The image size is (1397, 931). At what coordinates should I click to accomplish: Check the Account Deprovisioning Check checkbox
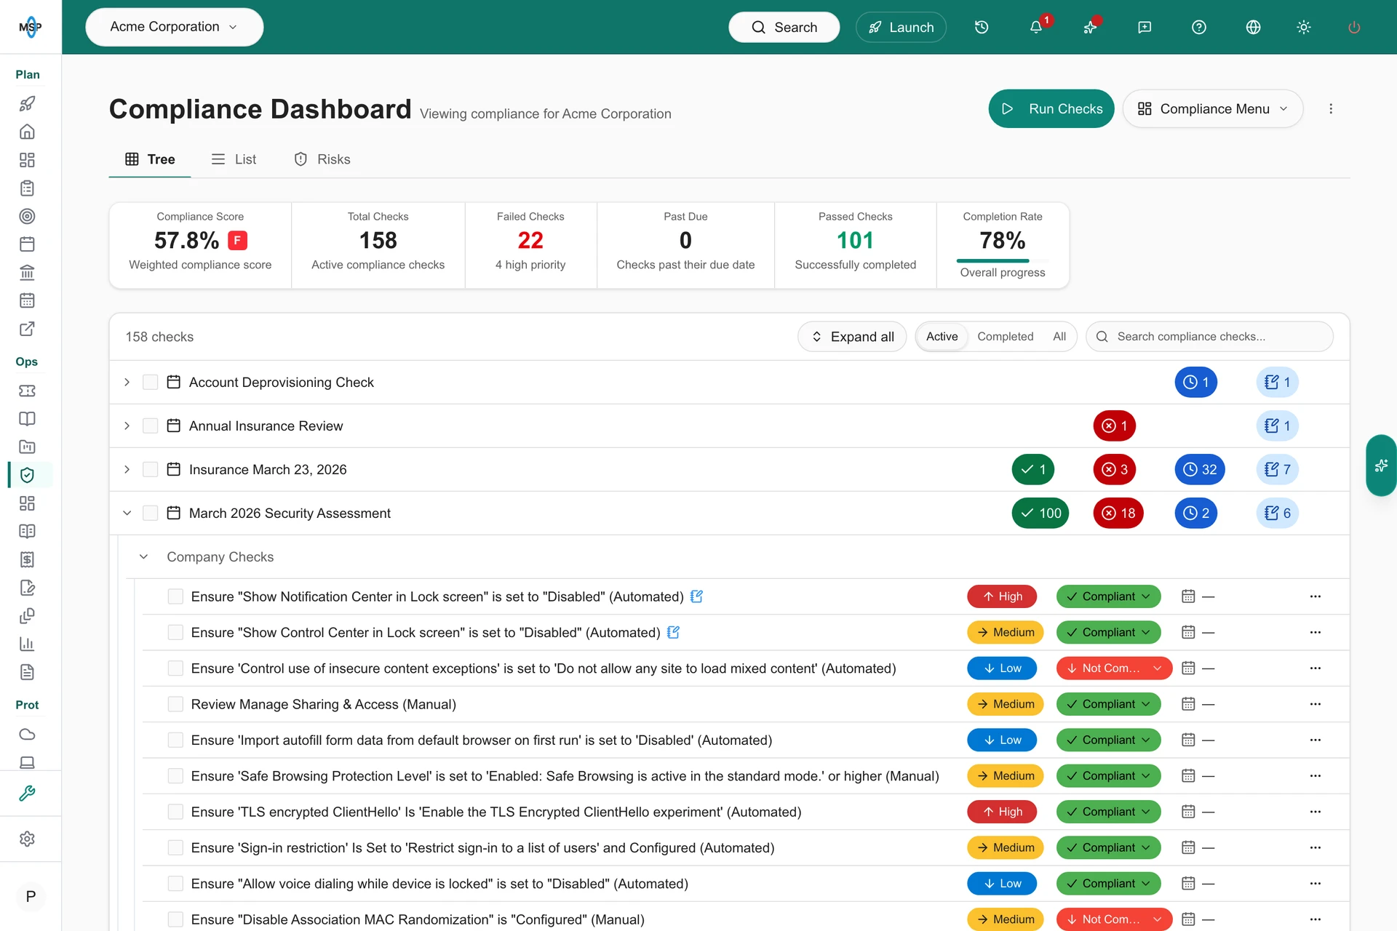[150, 382]
